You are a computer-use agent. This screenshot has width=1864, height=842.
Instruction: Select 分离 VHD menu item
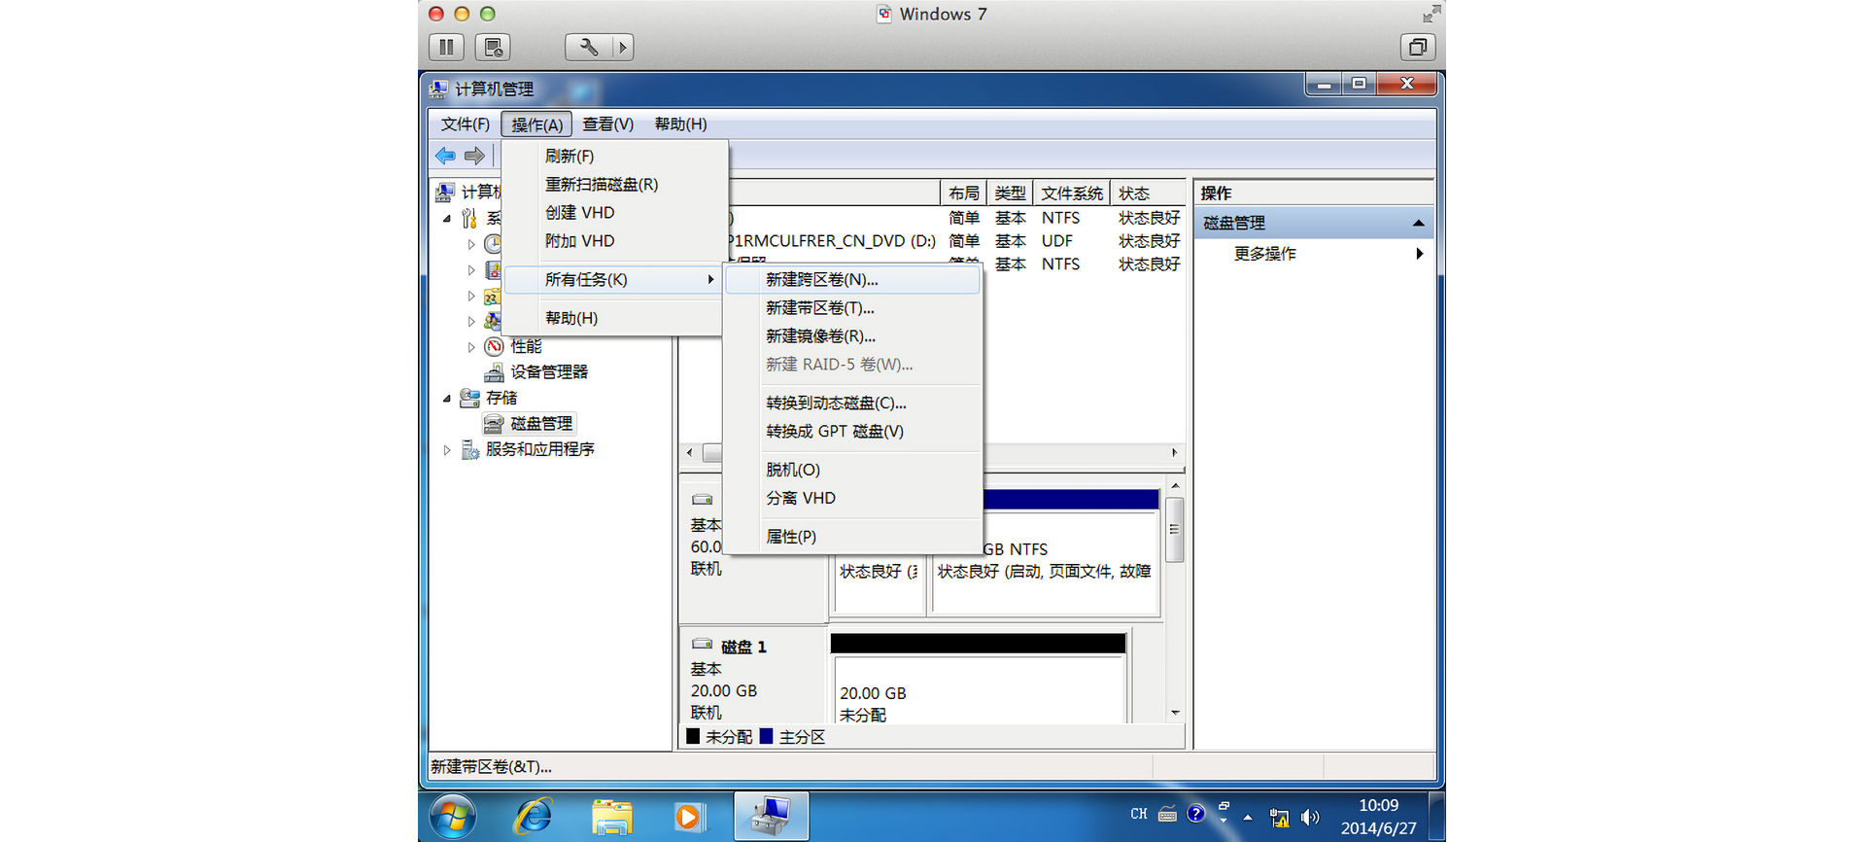point(852,498)
